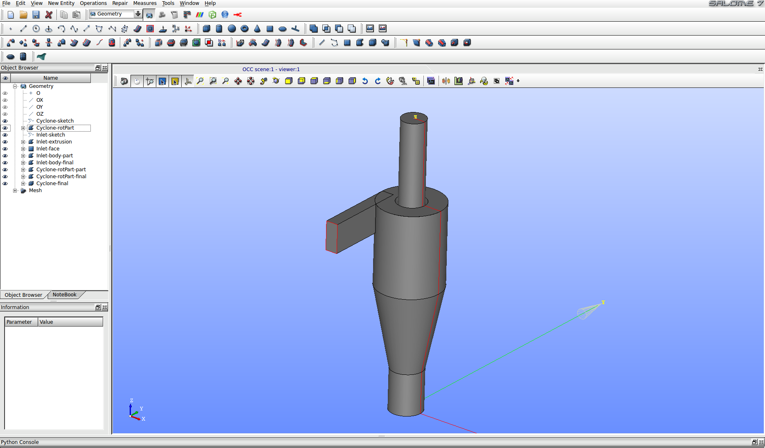The width and height of the screenshot is (765, 448).
Task: Click the Value column header in Information panel
Action: point(70,322)
